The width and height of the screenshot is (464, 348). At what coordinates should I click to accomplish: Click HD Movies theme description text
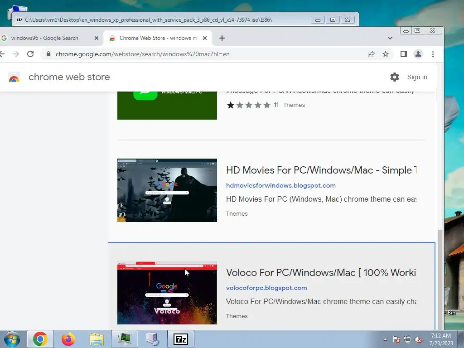(x=321, y=199)
